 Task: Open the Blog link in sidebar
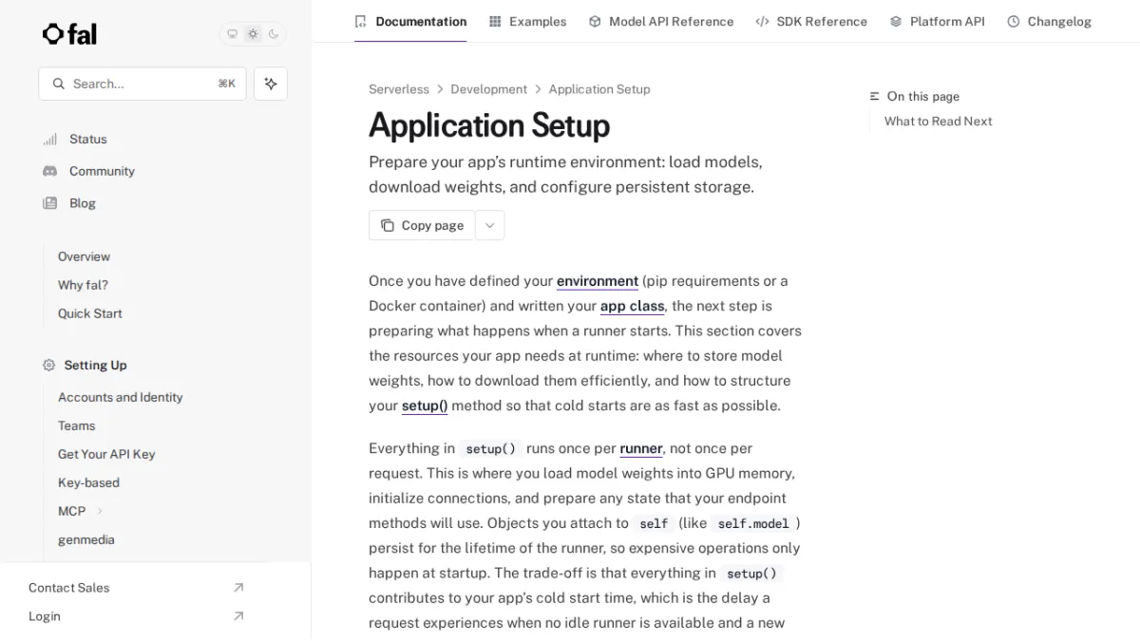pyautogui.click(x=83, y=203)
